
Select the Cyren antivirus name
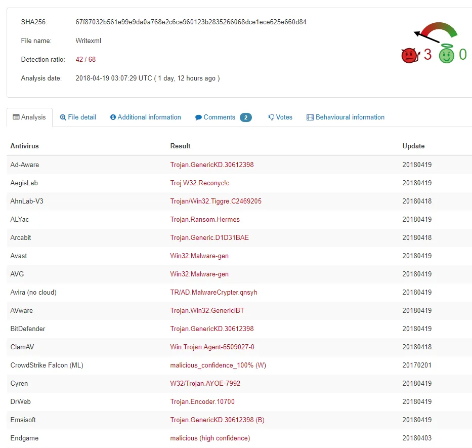19,384
